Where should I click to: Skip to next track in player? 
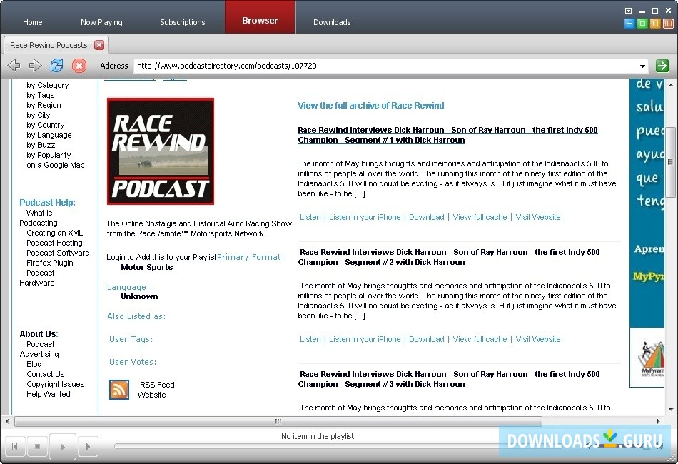[x=88, y=446]
